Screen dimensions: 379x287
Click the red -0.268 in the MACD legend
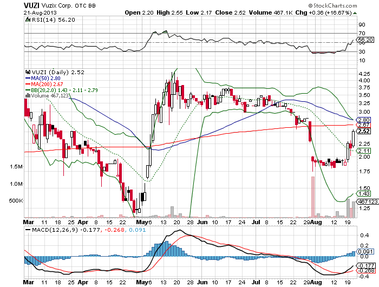[x=114, y=230]
